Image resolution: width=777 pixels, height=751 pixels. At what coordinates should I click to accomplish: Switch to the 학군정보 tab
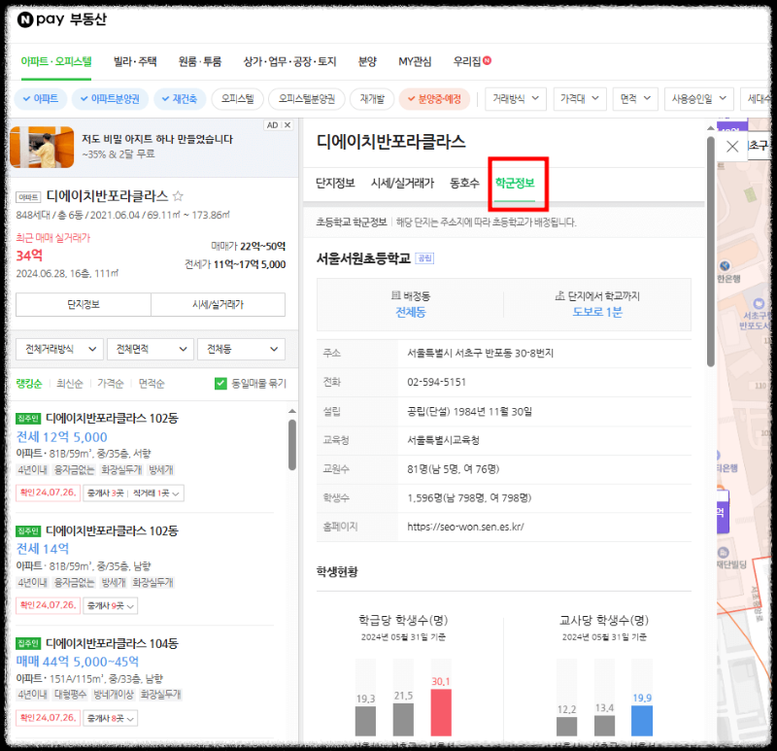coord(515,183)
